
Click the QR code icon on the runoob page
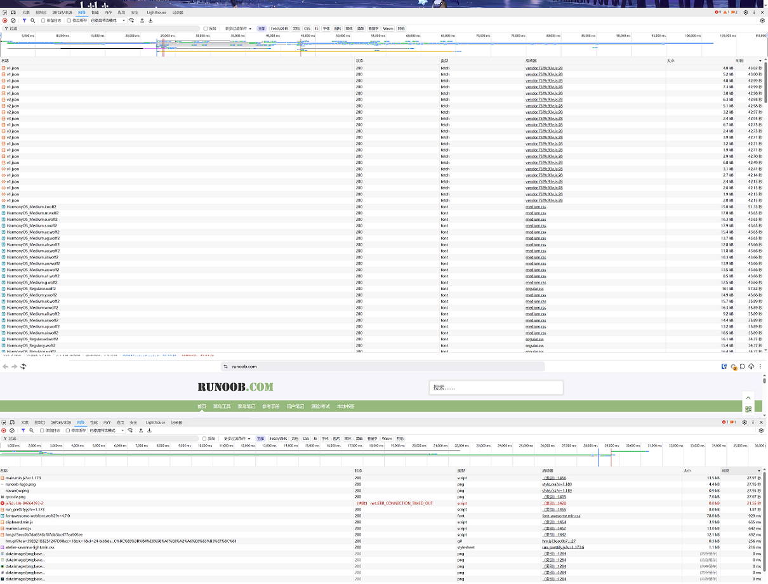748,409
